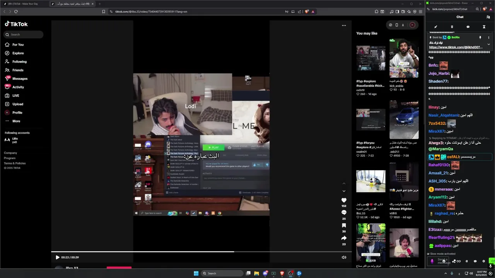The image size is (495, 278).
Task: Play the TikTok video
Action: point(57,257)
